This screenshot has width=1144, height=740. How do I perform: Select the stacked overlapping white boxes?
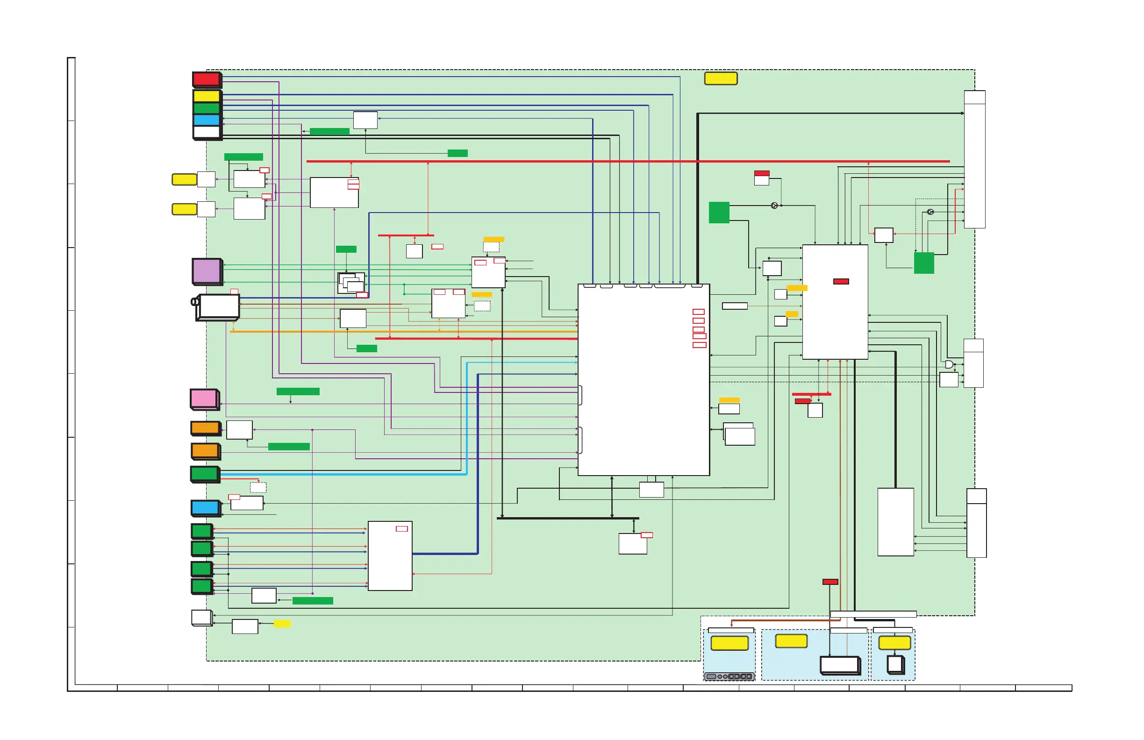(x=351, y=283)
